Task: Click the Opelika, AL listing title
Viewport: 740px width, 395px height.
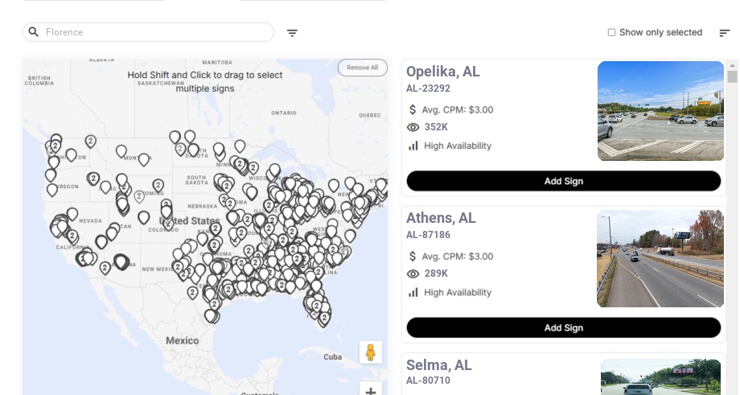Action: pyautogui.click(x=442, y=72)
